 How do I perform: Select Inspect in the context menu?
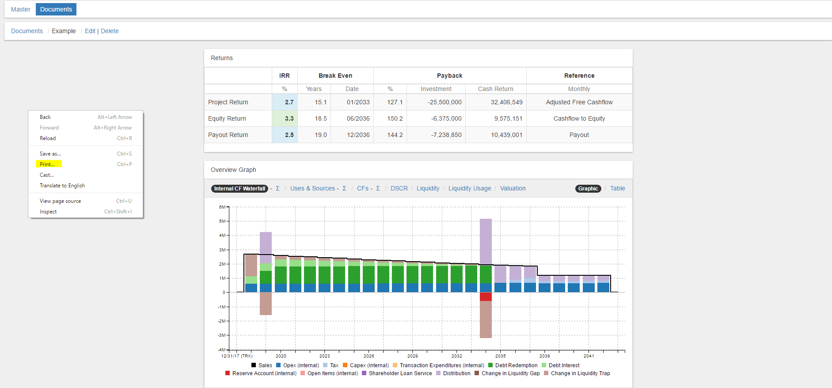[x=48, y=212]
